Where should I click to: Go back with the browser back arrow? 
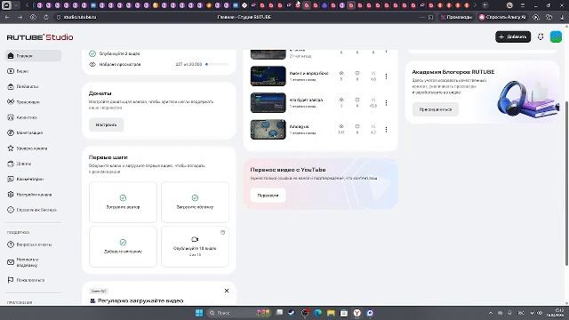click(x=7, y=17)
